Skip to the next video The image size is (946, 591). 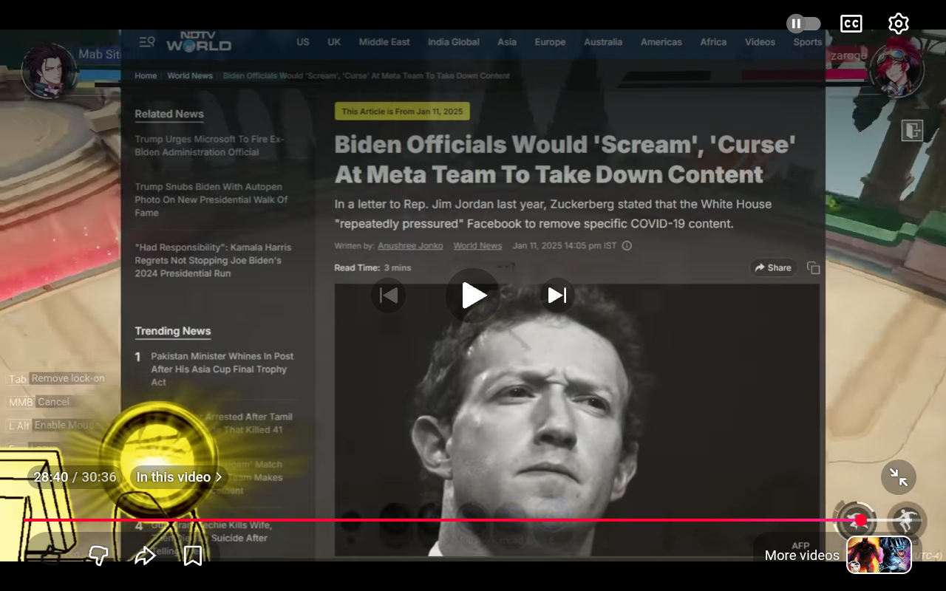[557, 295]
